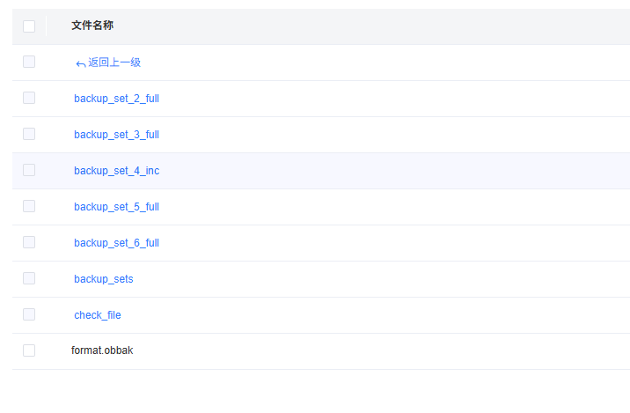Select the backup_sets row checkbox
Image resolution: width=630 pixels, height=413 pixels.
pyautogui.click(x=29, y=278)
